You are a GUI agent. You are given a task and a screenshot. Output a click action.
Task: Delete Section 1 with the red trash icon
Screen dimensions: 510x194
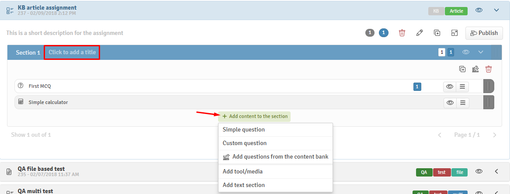pyautogui.click(x=489, y=69)
